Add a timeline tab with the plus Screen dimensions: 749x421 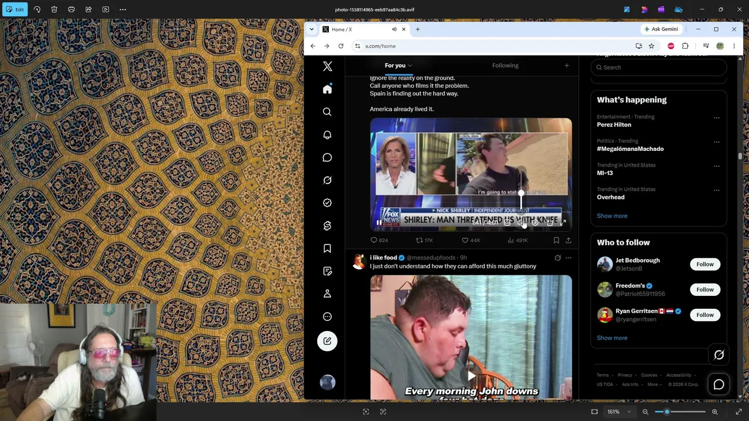pyautogui.click(x=566, y=65)
